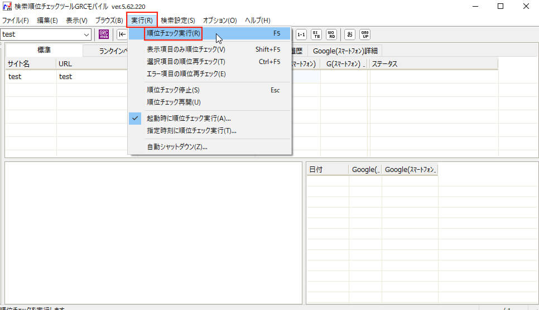Close the GRC window
Viewport: 539px width, 310px height.
coord(526,6)
